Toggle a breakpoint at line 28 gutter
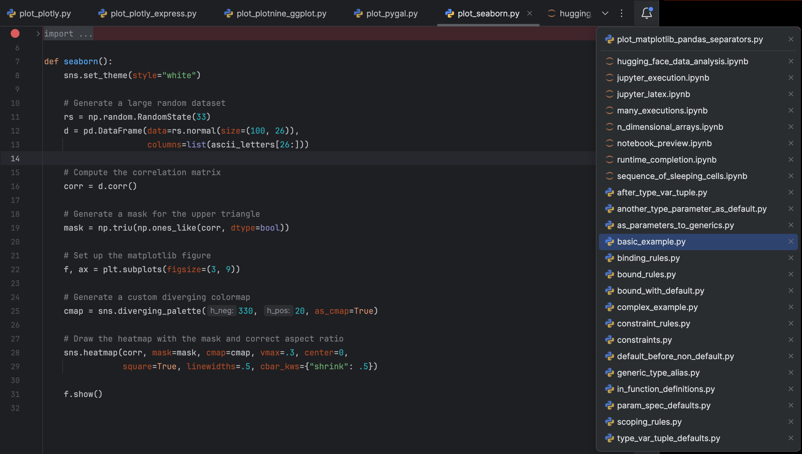 15,353
